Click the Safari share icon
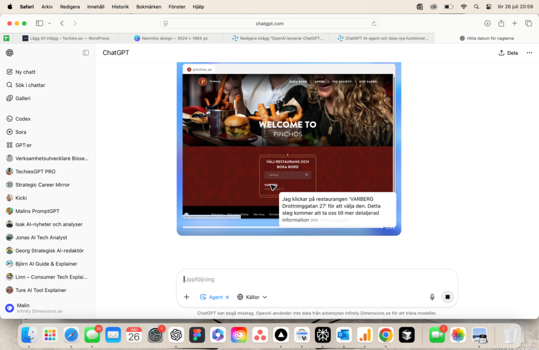 (501, 23)
